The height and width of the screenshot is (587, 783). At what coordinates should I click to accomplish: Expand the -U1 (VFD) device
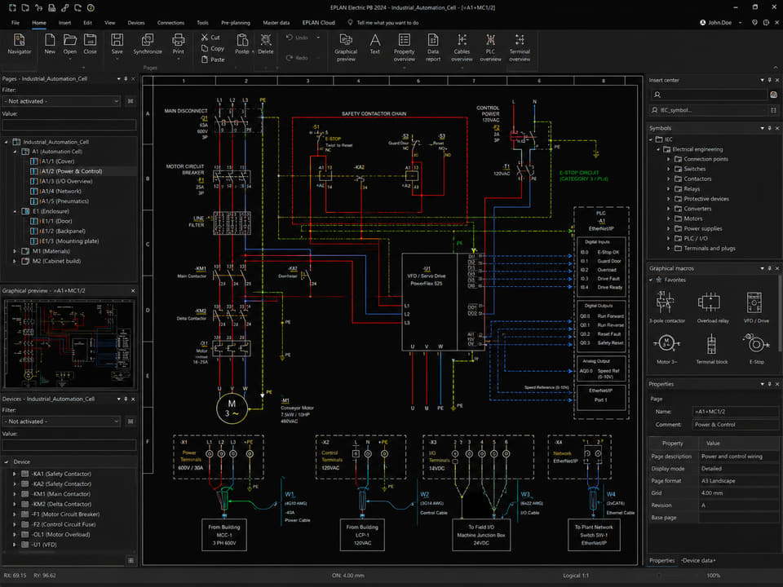pos(15,545)
